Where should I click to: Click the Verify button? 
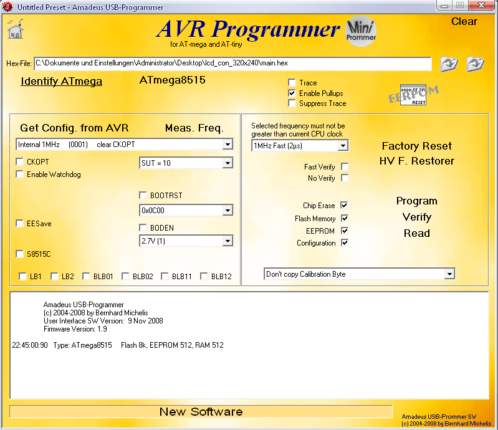(x=417, y=217)
